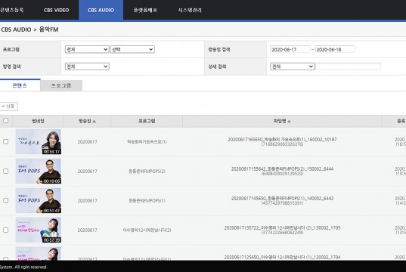Click the 프로그램 column header
Viewport: 406px width, 272px height.
tap(147, 121)
